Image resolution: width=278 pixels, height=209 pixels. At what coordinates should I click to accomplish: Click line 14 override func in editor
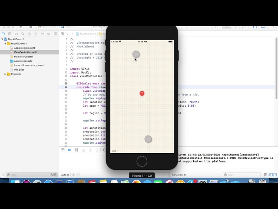91,87
